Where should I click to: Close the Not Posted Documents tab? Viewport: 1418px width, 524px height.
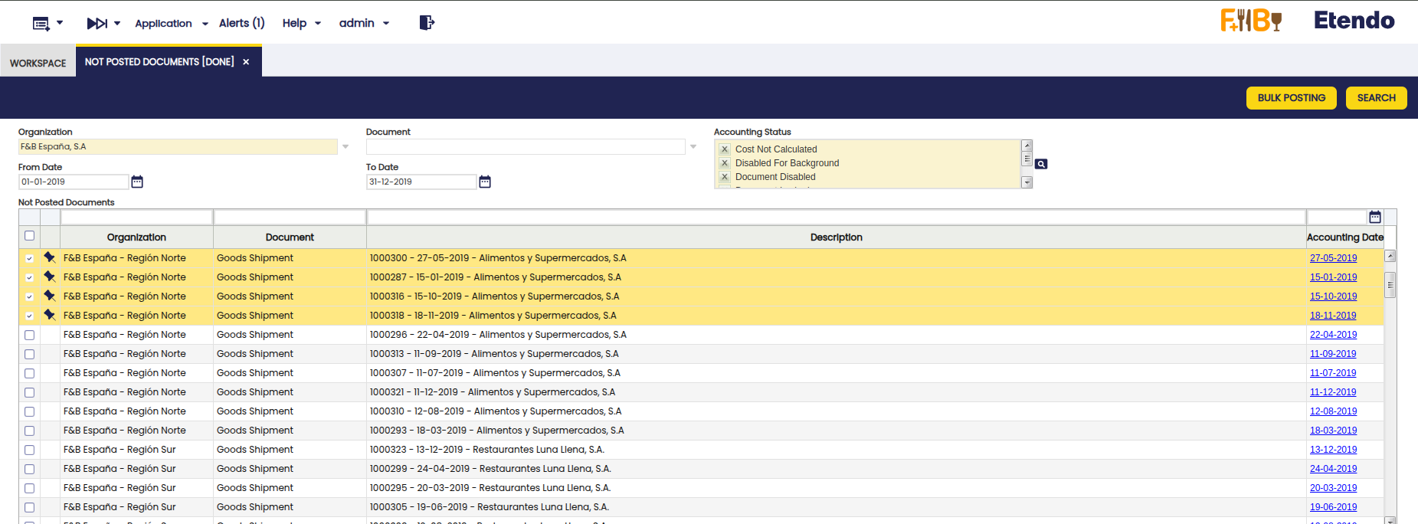click(246, 62)
